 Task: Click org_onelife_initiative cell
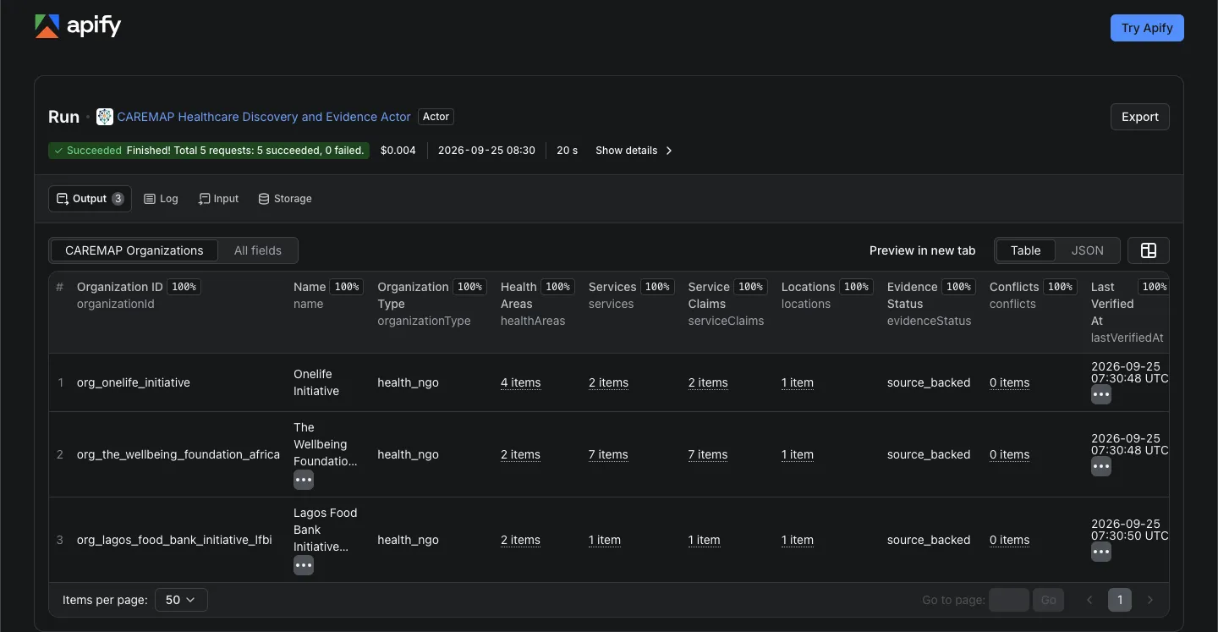point(134,382)
